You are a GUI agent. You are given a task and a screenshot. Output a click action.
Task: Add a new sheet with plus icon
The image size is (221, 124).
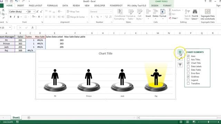(x=29, y=117)
